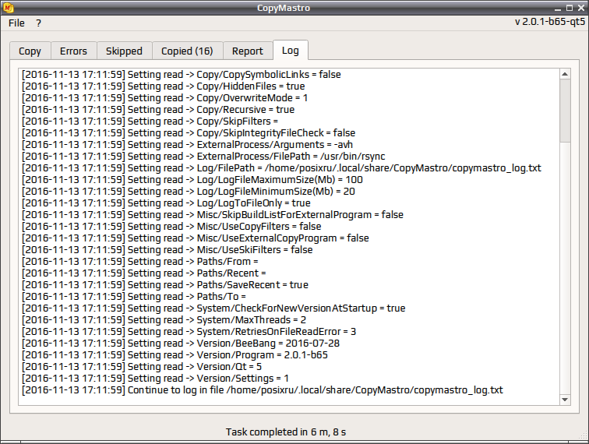The image size is (589, 444).
Task: Click the Copy/OverwriteMode = 1 log line
Action: [165, 97]
